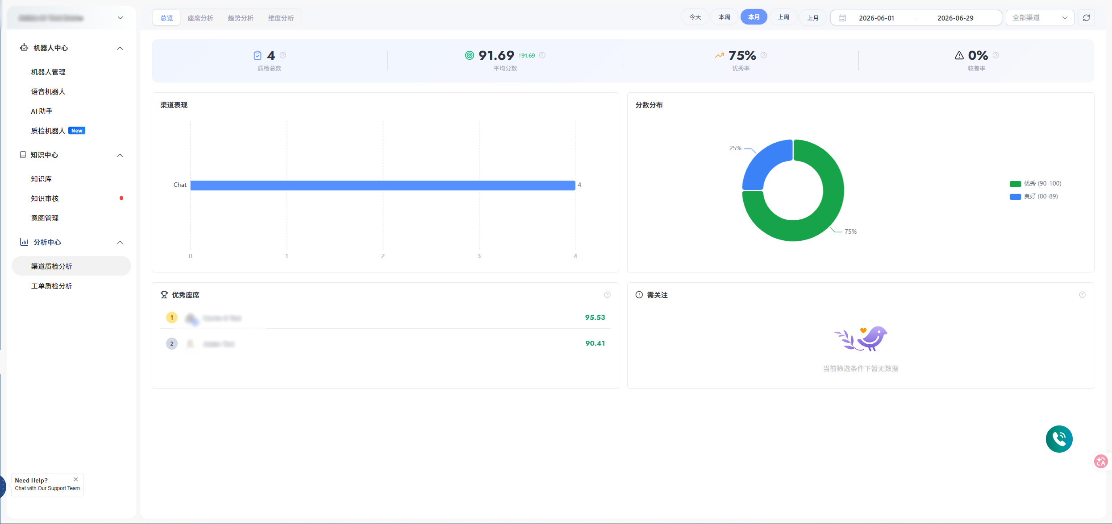
Task: Switch to the 趋势分析 tab
Action: pos(240,18)
